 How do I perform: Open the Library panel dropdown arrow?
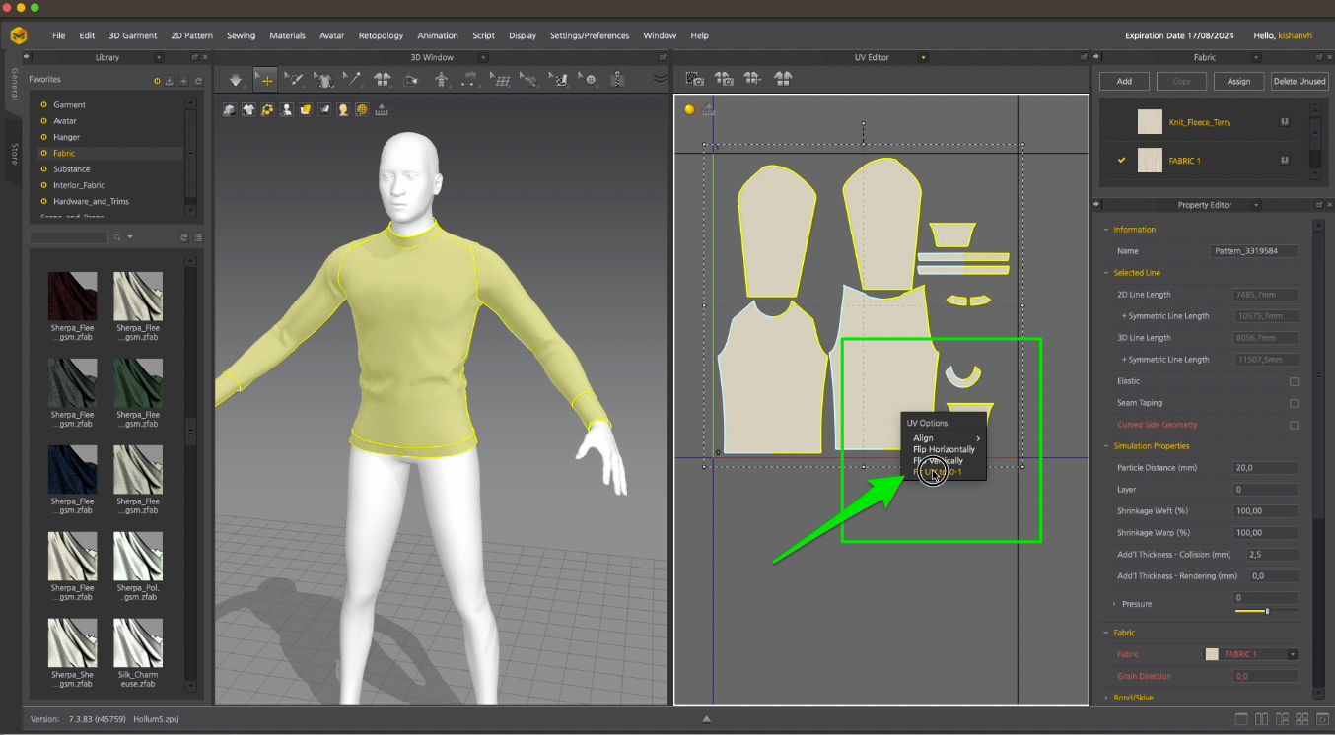pyautogui.click(x=159, y=57)
